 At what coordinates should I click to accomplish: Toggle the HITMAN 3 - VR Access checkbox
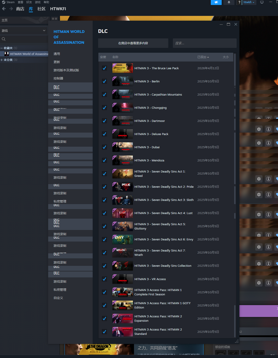tap(105, 279)
